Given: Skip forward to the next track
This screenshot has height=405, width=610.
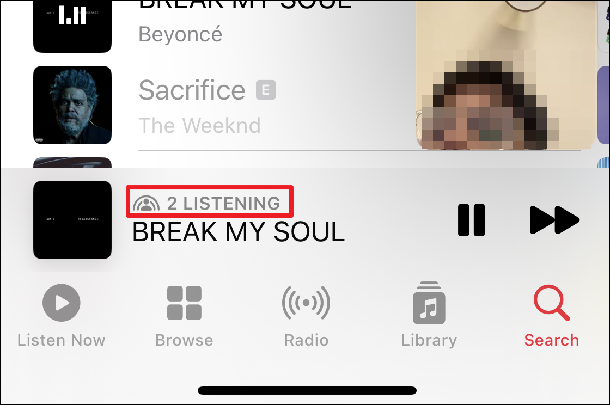Looking at the screenshot, I should pyautogui.click(x=555, y=220).
